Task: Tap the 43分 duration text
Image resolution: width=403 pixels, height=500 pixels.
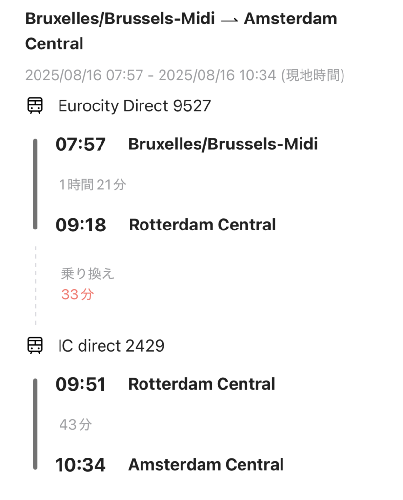Action: (75, 425)
